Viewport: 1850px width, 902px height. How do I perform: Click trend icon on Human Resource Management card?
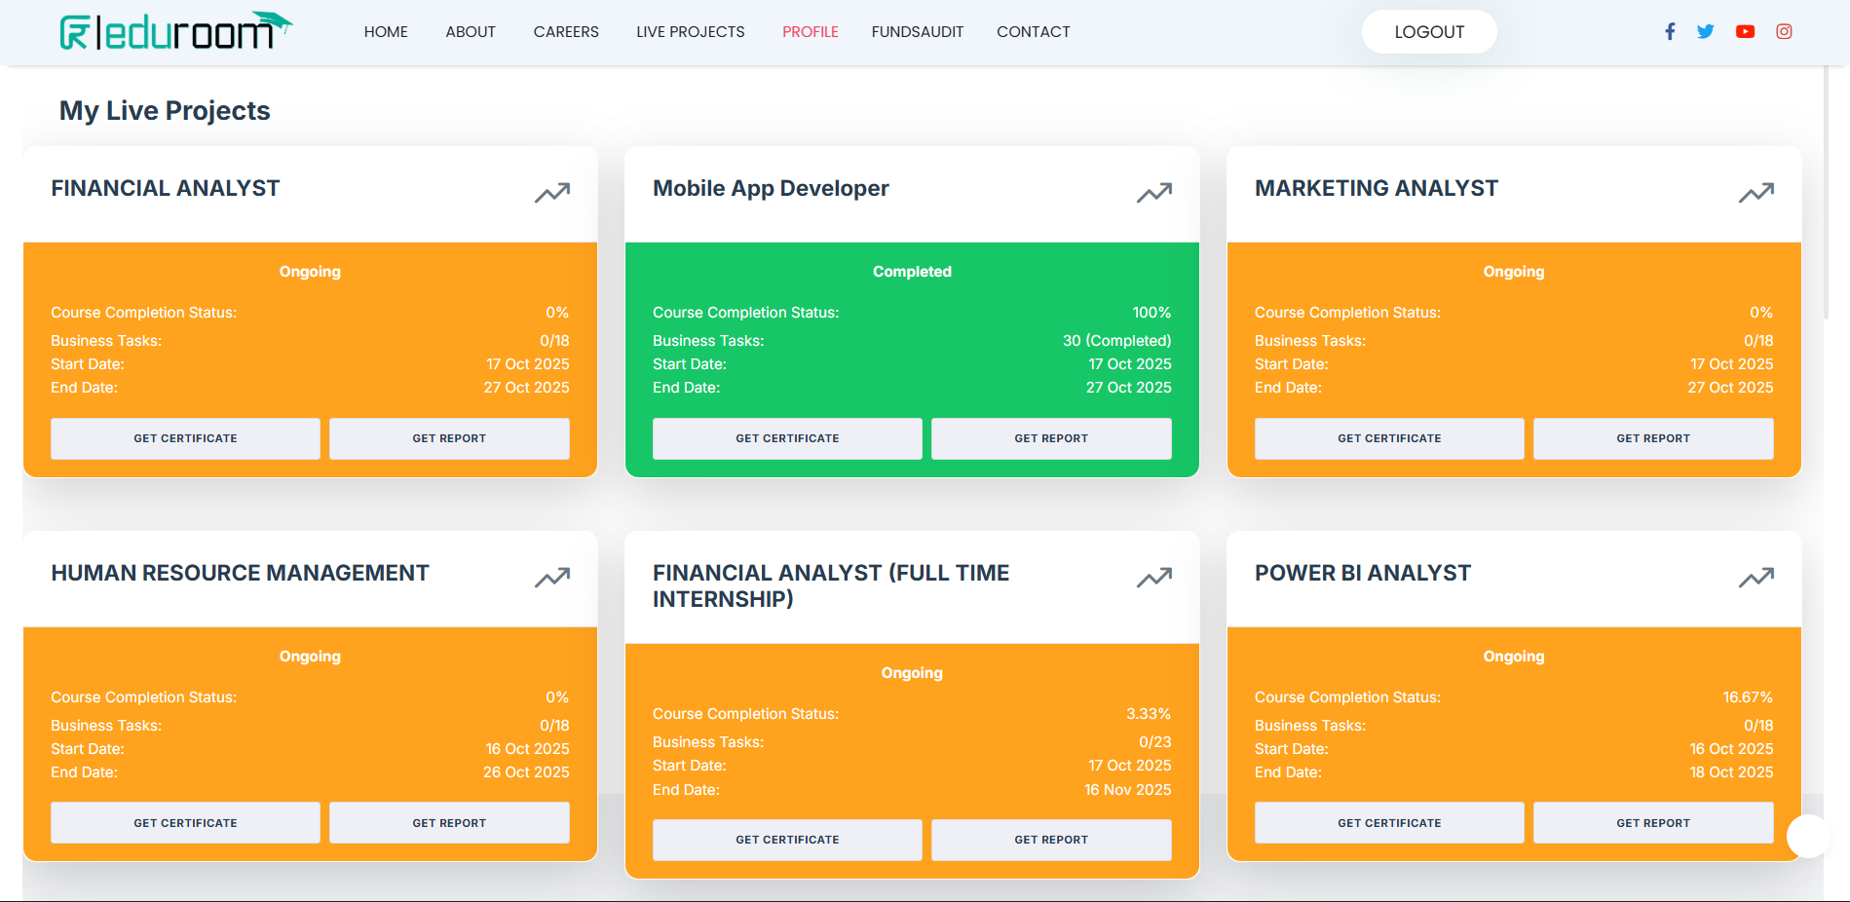tap(552, 578)
